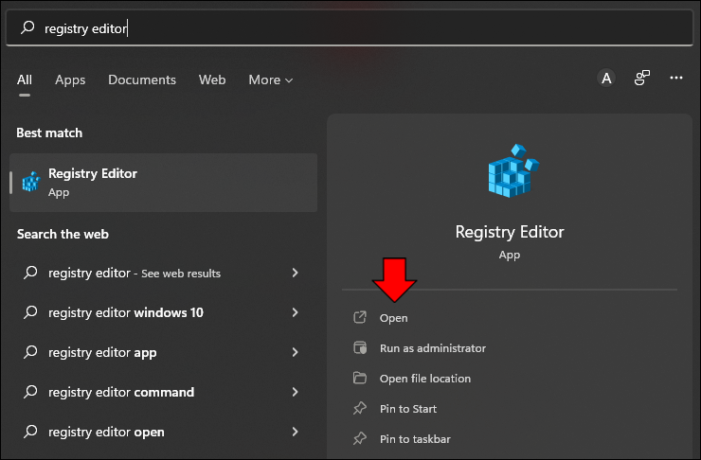Open the three-dot more options menu
701x460 pixels.
click(676, 79)
